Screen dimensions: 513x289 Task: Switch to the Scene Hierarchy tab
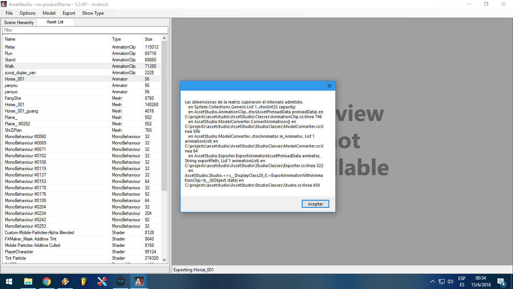pyautogui.click(x=19, y=22)
